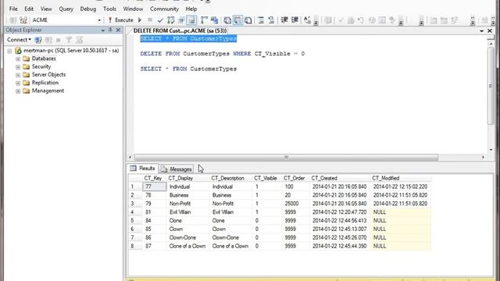This screenshot has height=281, width=500.
Task: Click the Object Explorer Refresh icon
Action: pos(79,40)
